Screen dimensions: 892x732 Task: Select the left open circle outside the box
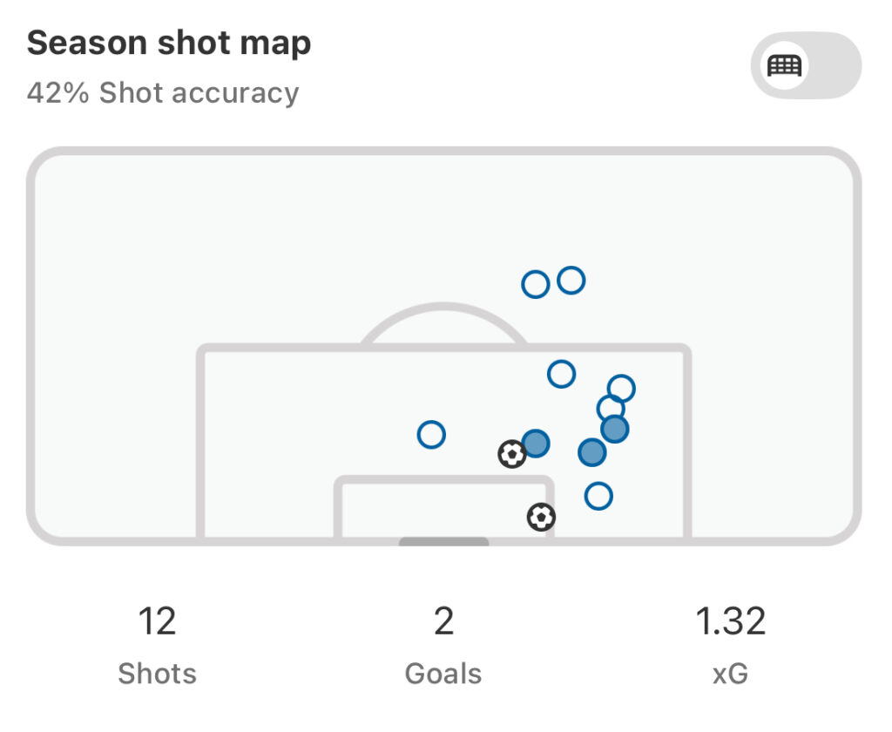pos(536,285)
